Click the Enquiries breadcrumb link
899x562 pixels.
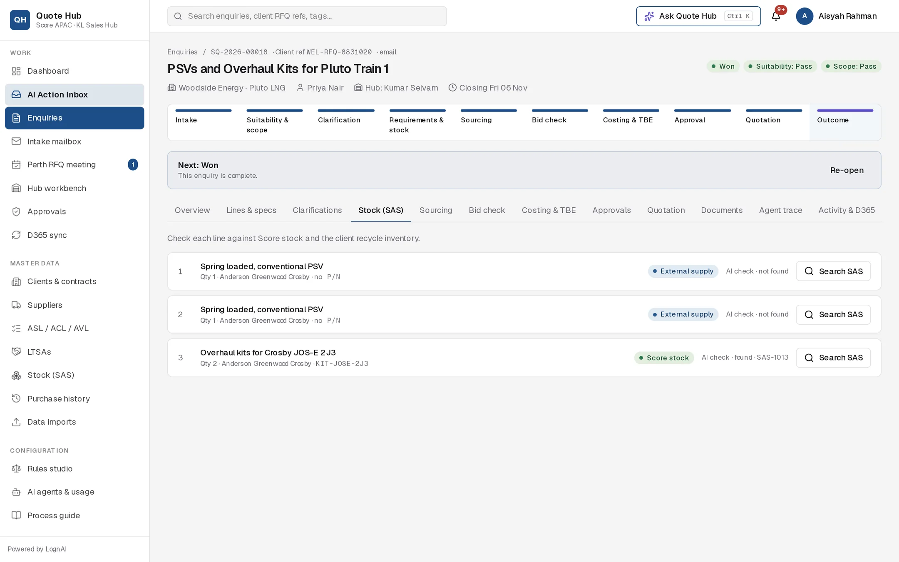[182, 52]
